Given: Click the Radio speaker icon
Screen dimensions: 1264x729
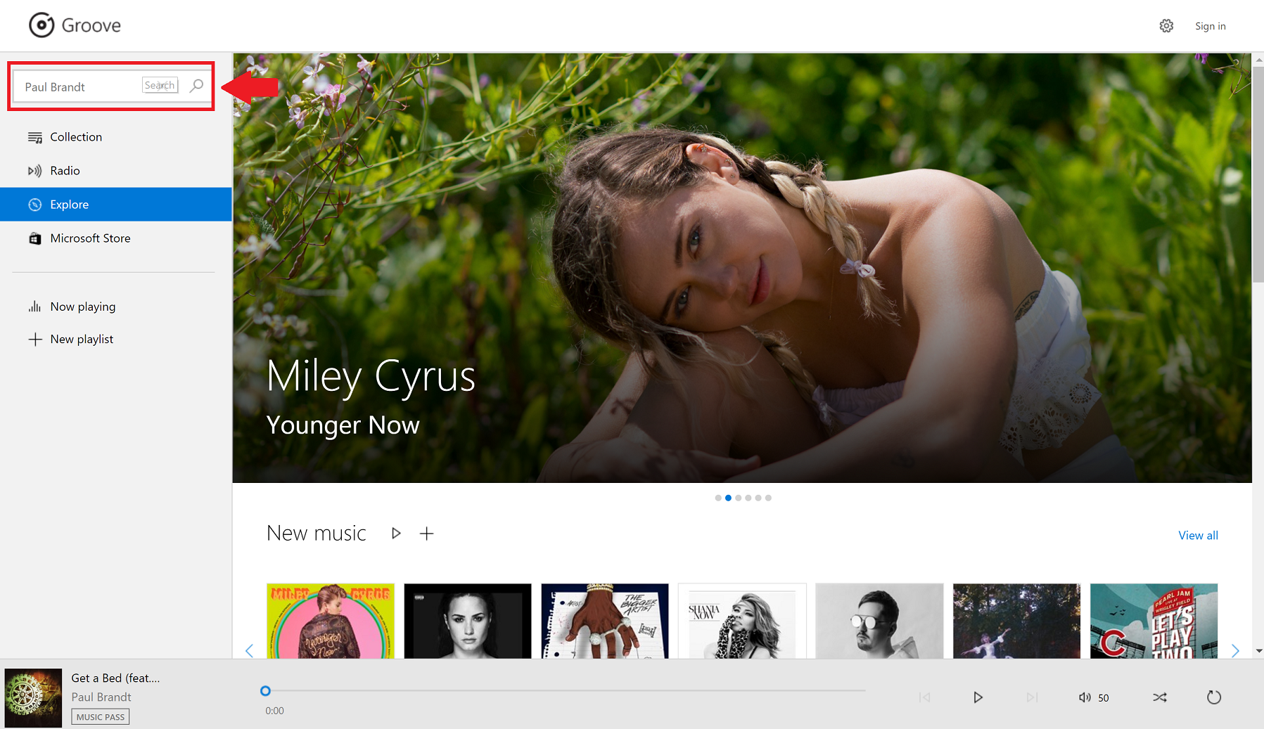Looking at the screenshot, I should pos(35,171).
